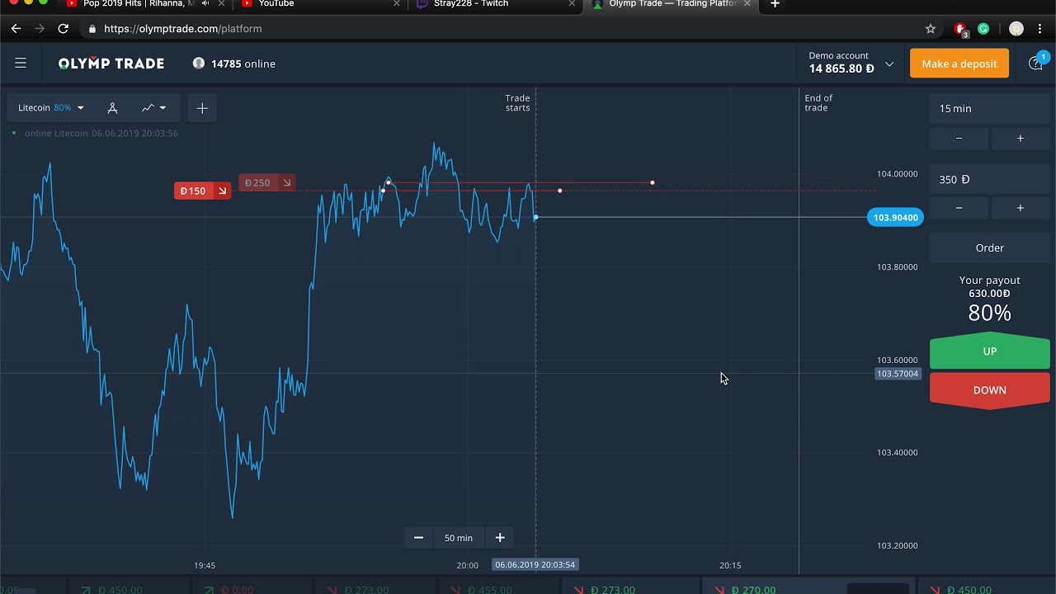
Task: Open the Grammarly browser extension
Action: click(x=983, y=29)
